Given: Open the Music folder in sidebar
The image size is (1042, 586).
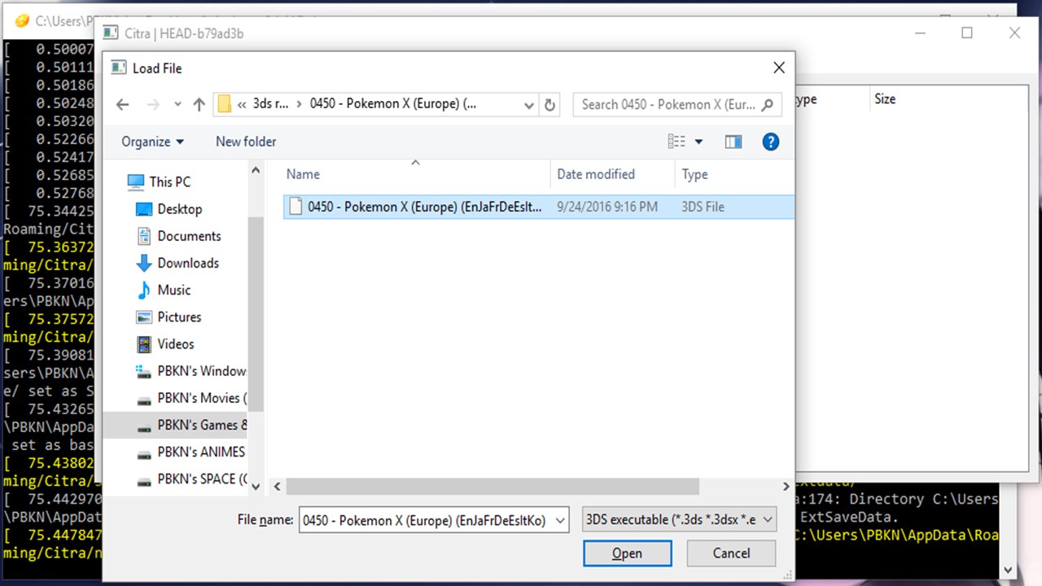Looking at the screenshot, I should tap(173, 290).
